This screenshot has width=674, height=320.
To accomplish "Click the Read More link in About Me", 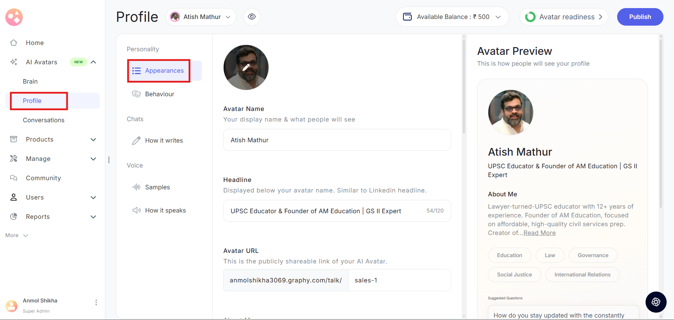I will tap(539, 233).
